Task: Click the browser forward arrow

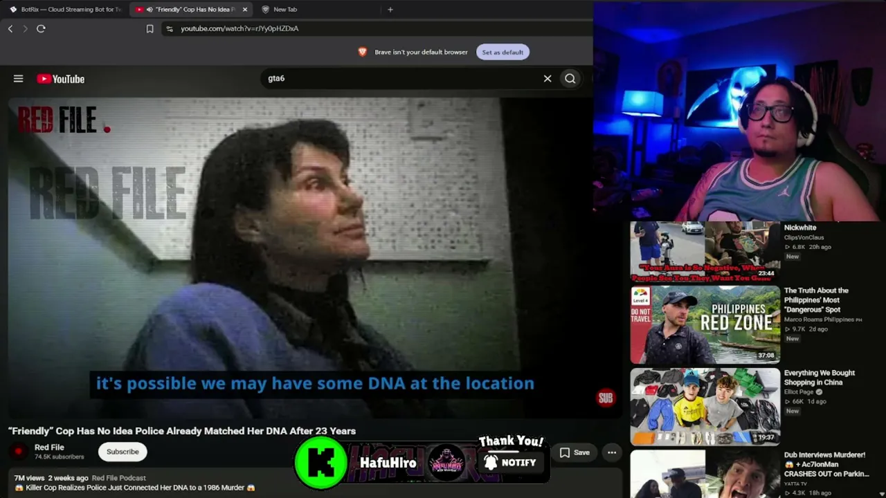Action: [25, 28]
